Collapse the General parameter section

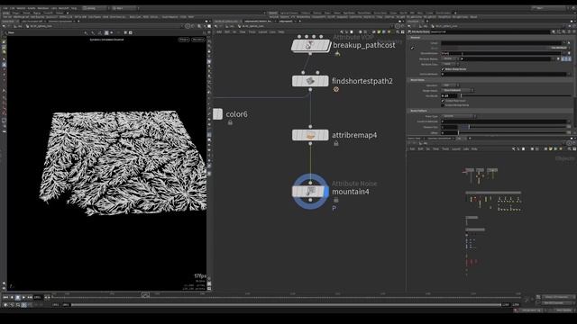pyautogui.click(x=415, y=38)
